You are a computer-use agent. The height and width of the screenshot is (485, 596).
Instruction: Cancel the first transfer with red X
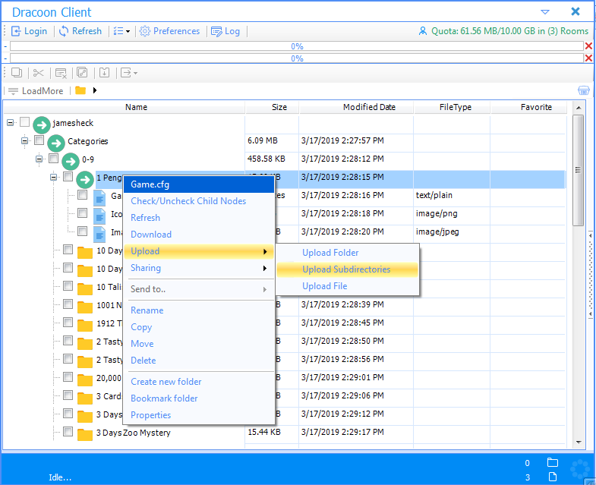(588, 46)
